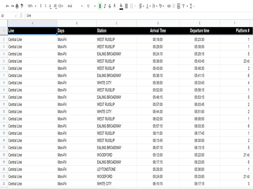Insert a chart
253x189 pixels.
coord(179,6)
